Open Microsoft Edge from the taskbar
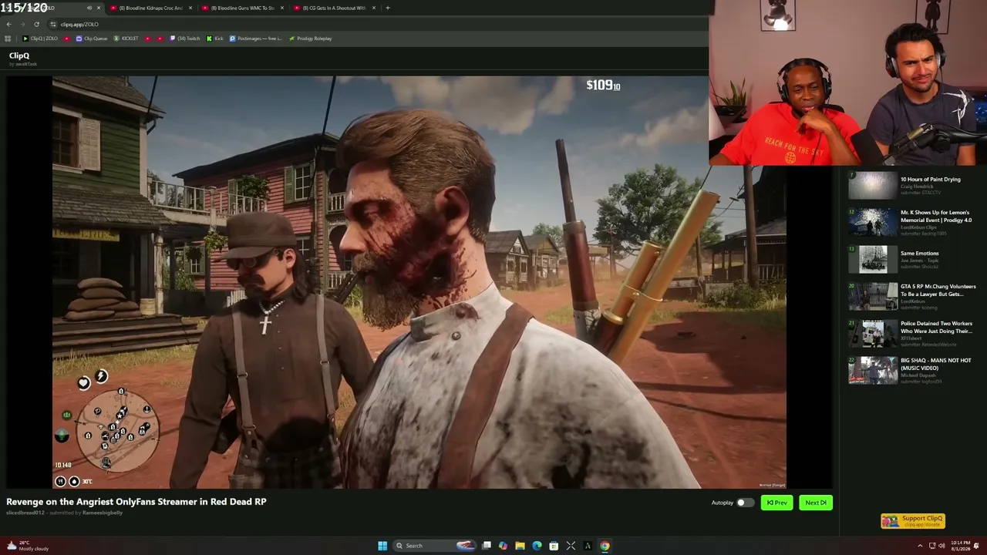Image resolution: width=987 pixels, height=555 pixels. (537, 546)
